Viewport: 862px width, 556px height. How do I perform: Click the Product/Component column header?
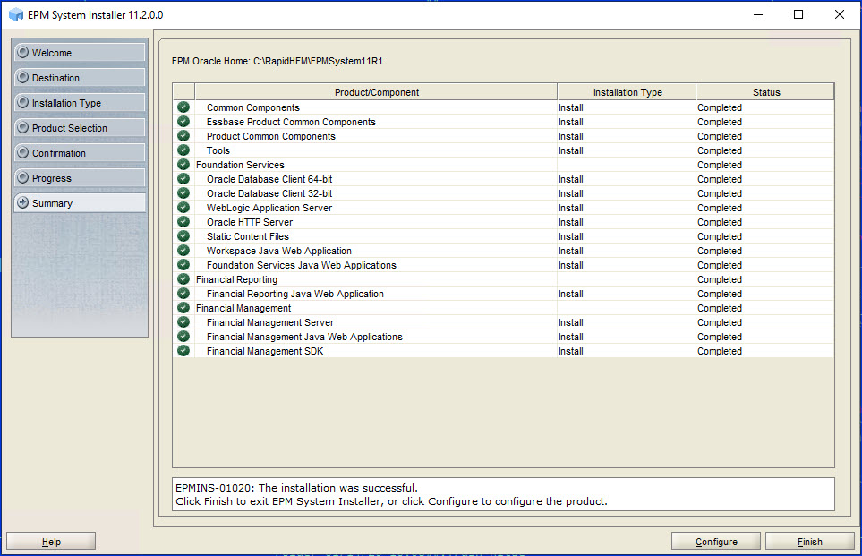pyautogui.click(x=376, y=92)
